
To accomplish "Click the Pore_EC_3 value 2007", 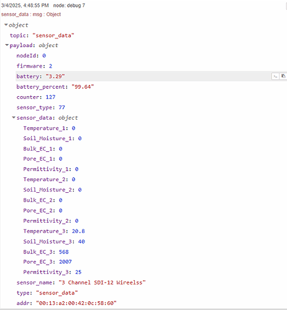I will (65, 262).
